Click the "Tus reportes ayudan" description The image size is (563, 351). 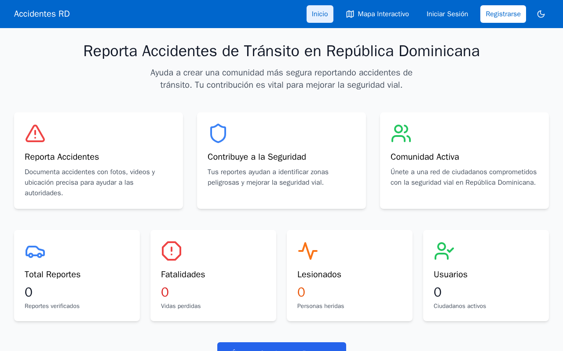268,177
